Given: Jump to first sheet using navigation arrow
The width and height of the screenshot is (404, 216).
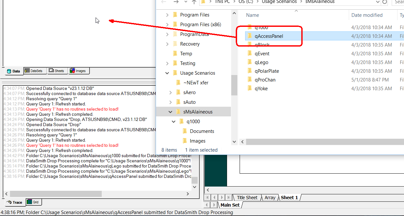Looking at the screenshot, I should [x=208, y=198].
